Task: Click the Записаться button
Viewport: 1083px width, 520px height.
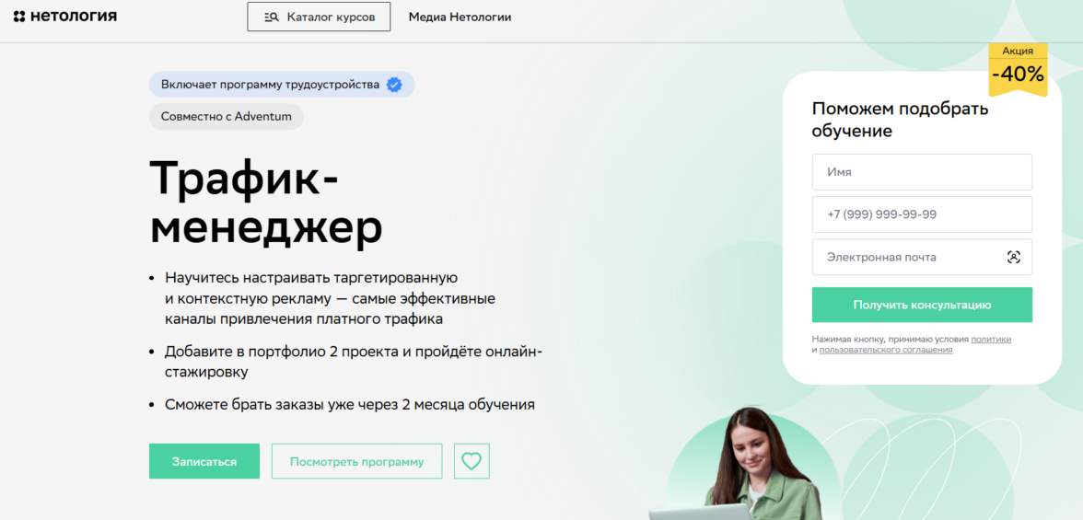Action: (204, 461)
